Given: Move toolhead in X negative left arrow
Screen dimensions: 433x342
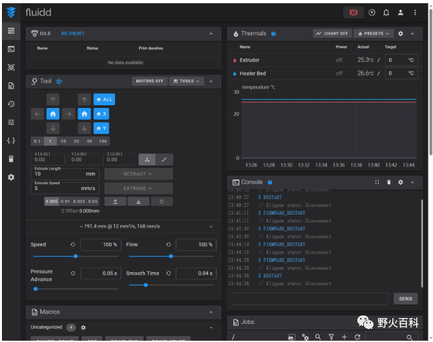Looking at the screenshot, I should click(x=37, y=114).
